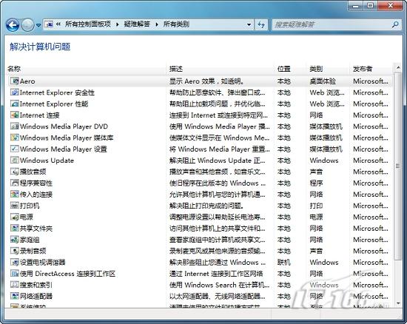Click the 播放音频 troubleshooter icon

point(15,172)
